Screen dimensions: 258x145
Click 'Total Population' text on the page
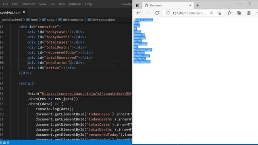click(x=142, y=62)
